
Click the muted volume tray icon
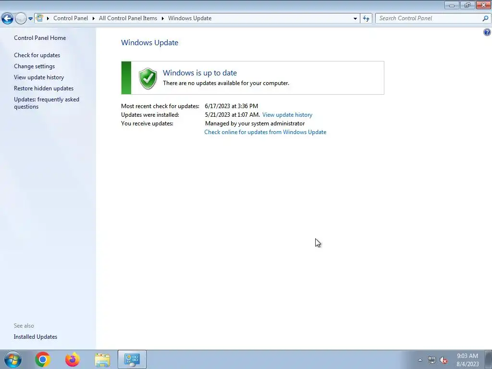(443, 360)
